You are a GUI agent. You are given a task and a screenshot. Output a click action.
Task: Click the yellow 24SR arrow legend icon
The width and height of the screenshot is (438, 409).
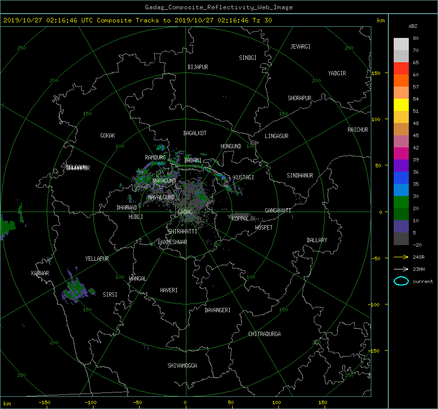pos(401,257)
